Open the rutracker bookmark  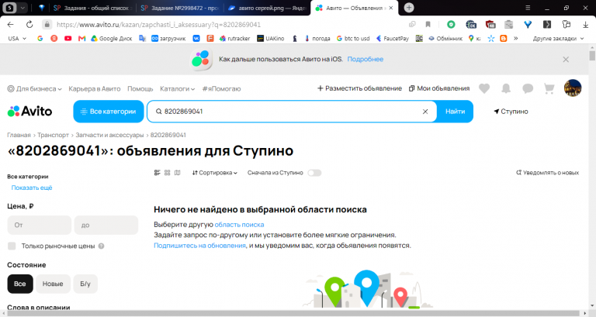click(x=234, y=38)
